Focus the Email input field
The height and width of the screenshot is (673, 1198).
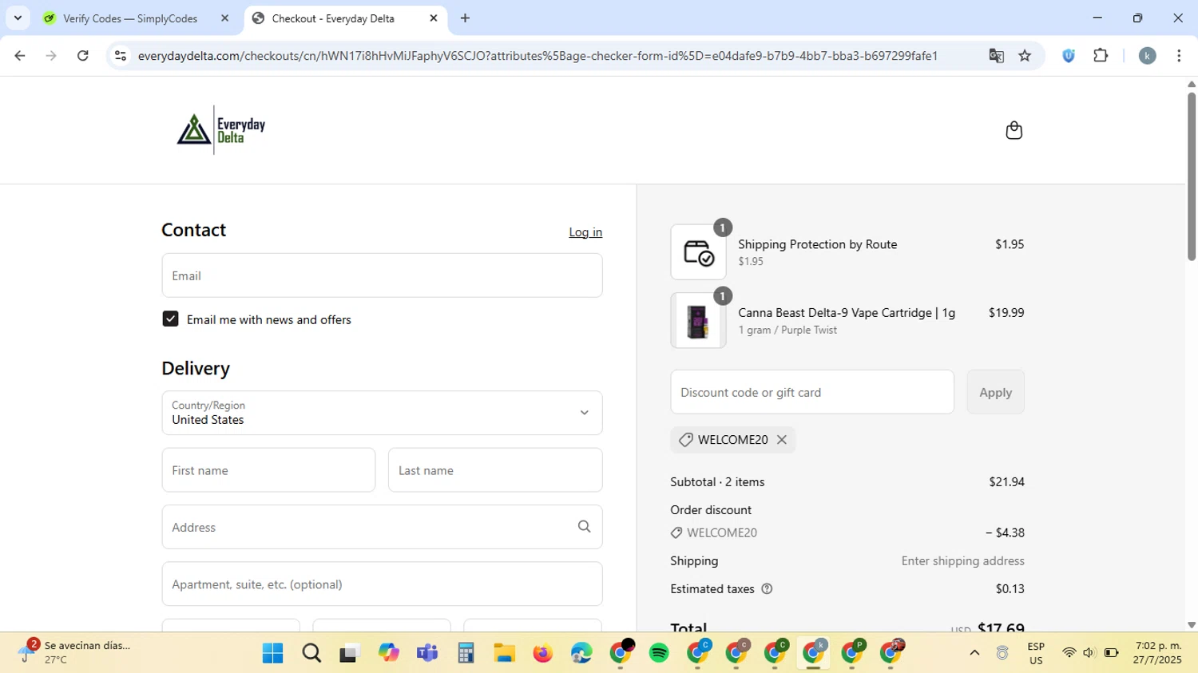pyautogui.click(x=382, y=275)
